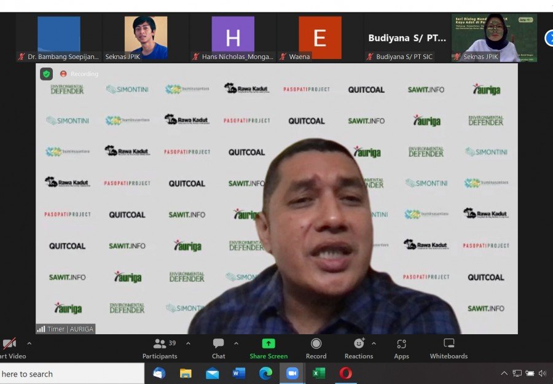Click the green encryption shield icon
Viewport: 553px width, 384px height.
(x=46, y=74)
